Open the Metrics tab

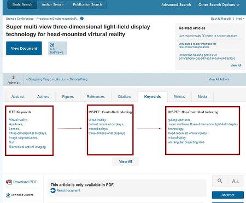(x=179, y=96)
